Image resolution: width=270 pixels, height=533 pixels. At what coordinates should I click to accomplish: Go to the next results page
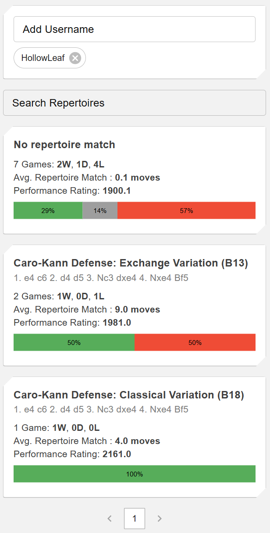pos(160,519)
